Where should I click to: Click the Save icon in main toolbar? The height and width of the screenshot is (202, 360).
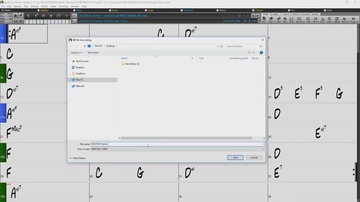click(x=291, y=19)
